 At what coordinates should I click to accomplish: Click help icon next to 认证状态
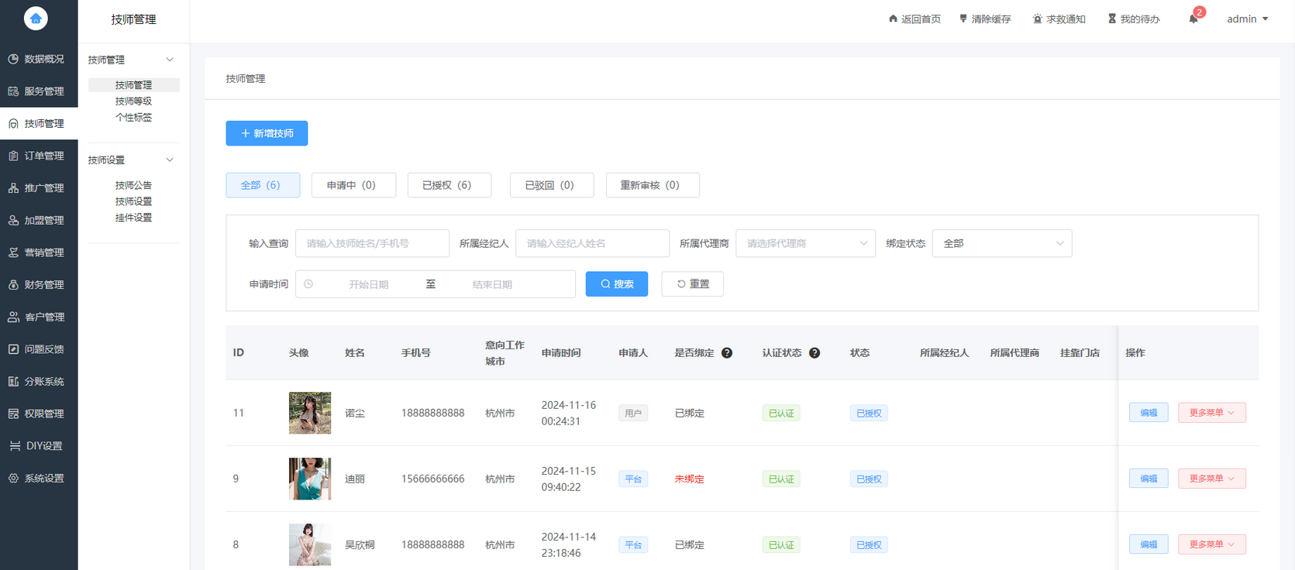point(815,353)
